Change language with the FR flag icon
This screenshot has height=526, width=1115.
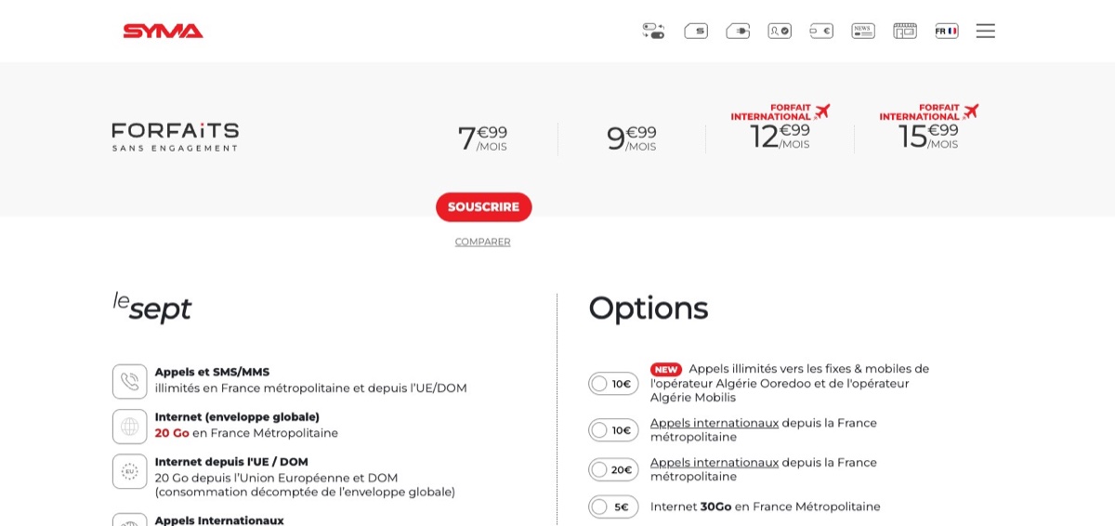tap(947, 31)
